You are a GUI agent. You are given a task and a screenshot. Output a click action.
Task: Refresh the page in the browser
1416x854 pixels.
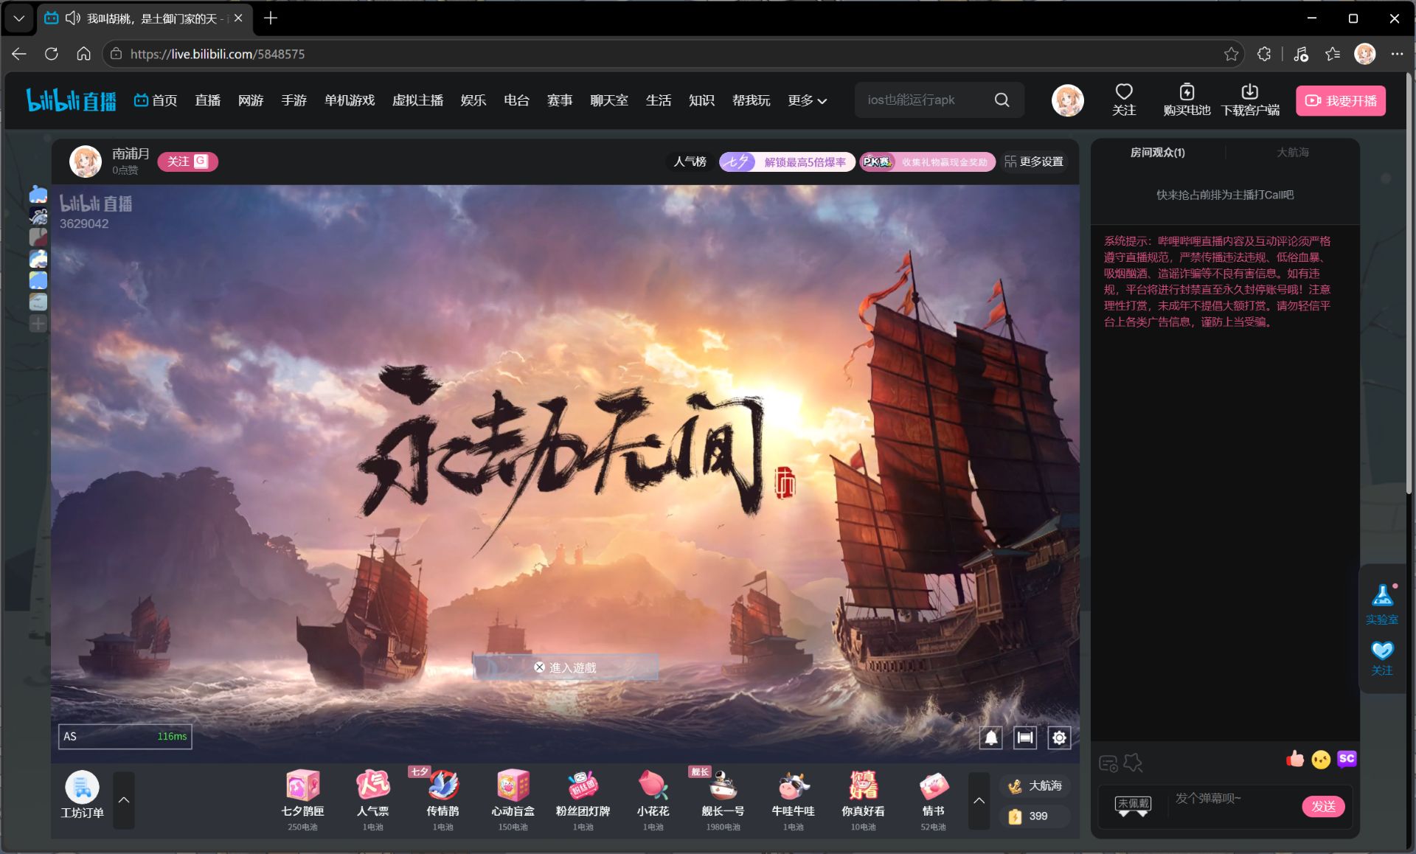pyautogui.click(x=51, y=54)
